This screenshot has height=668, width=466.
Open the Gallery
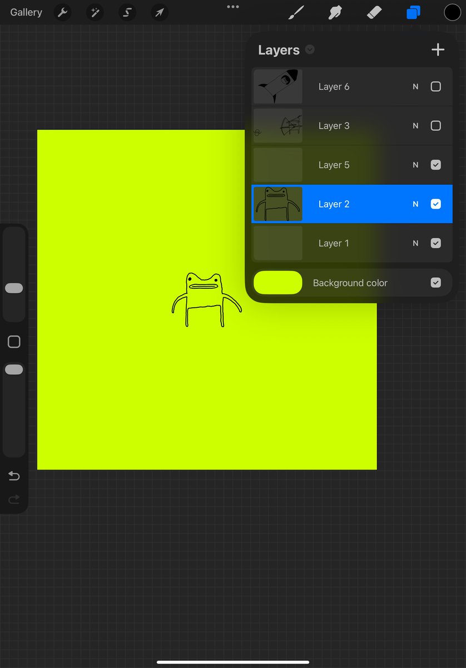(26, 12)
